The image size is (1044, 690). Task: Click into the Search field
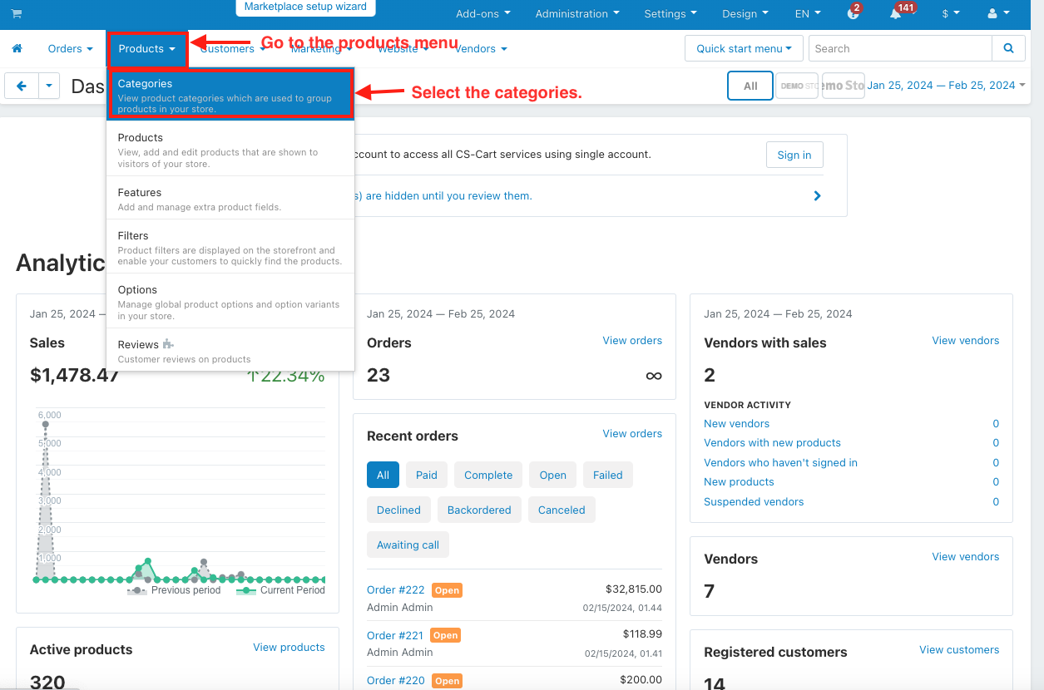coord(900,48)
